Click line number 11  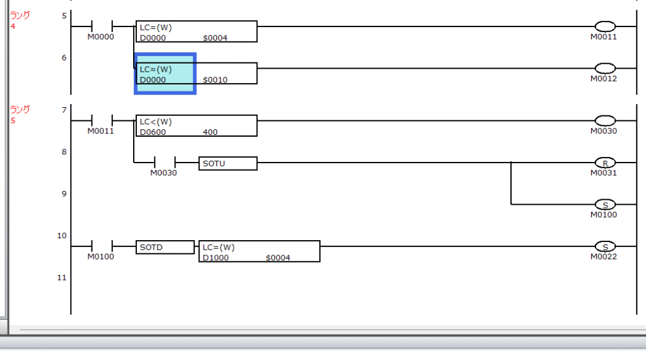coord(62,278)
